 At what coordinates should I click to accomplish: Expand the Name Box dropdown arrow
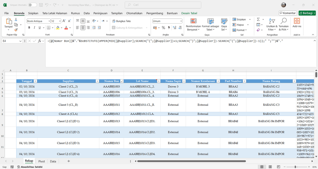coord(20,41)
